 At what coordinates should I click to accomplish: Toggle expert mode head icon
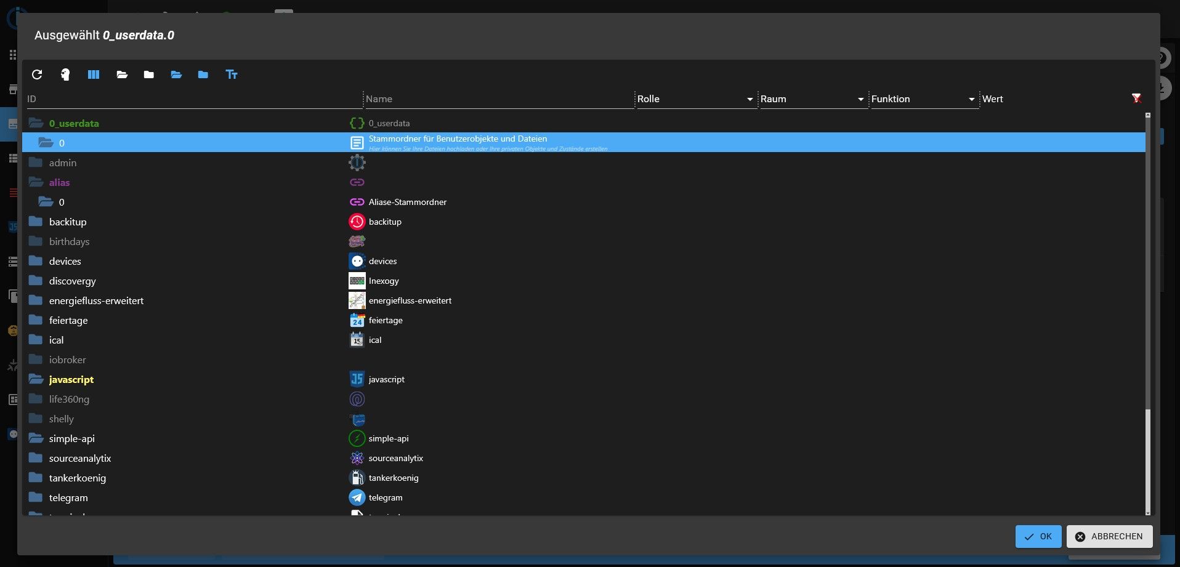pos(65,74)
